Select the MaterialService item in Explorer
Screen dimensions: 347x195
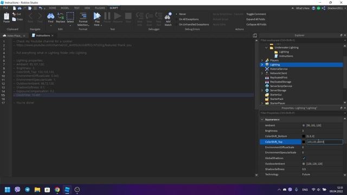click(x=279, y=69)
